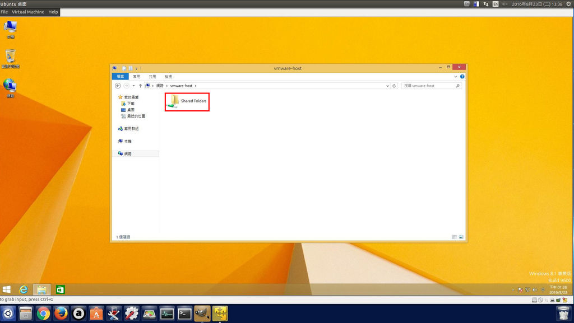Open the Recycle Bin desktop icon
The height and width of the screenshot is (323, 574).
click(x=10, y=59)
